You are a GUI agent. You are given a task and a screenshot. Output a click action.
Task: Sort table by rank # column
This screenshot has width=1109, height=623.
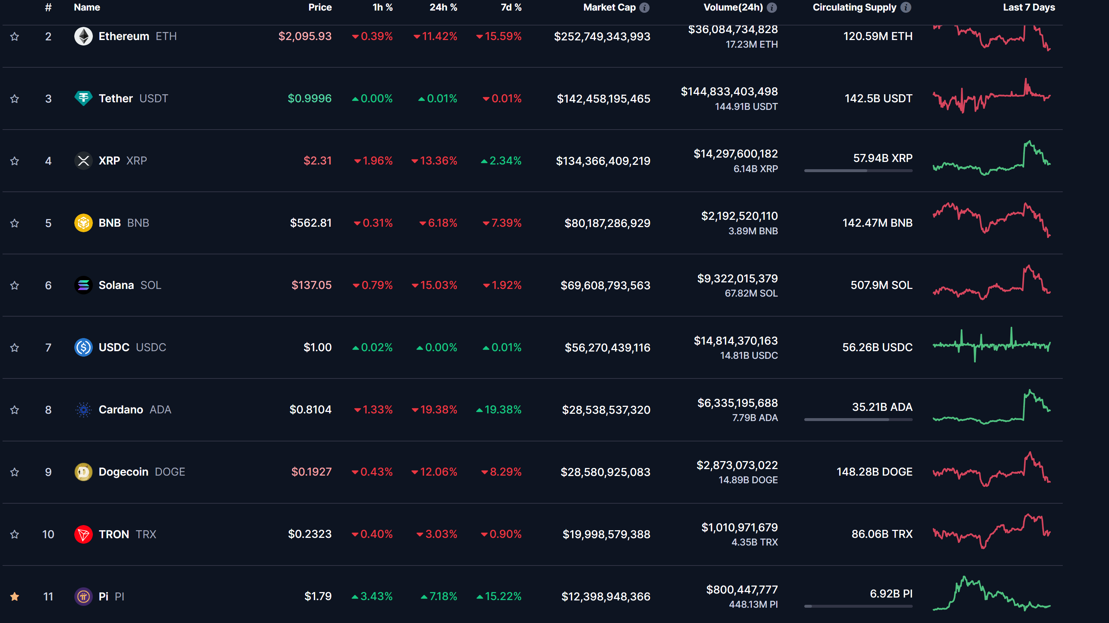click(48, 7)
